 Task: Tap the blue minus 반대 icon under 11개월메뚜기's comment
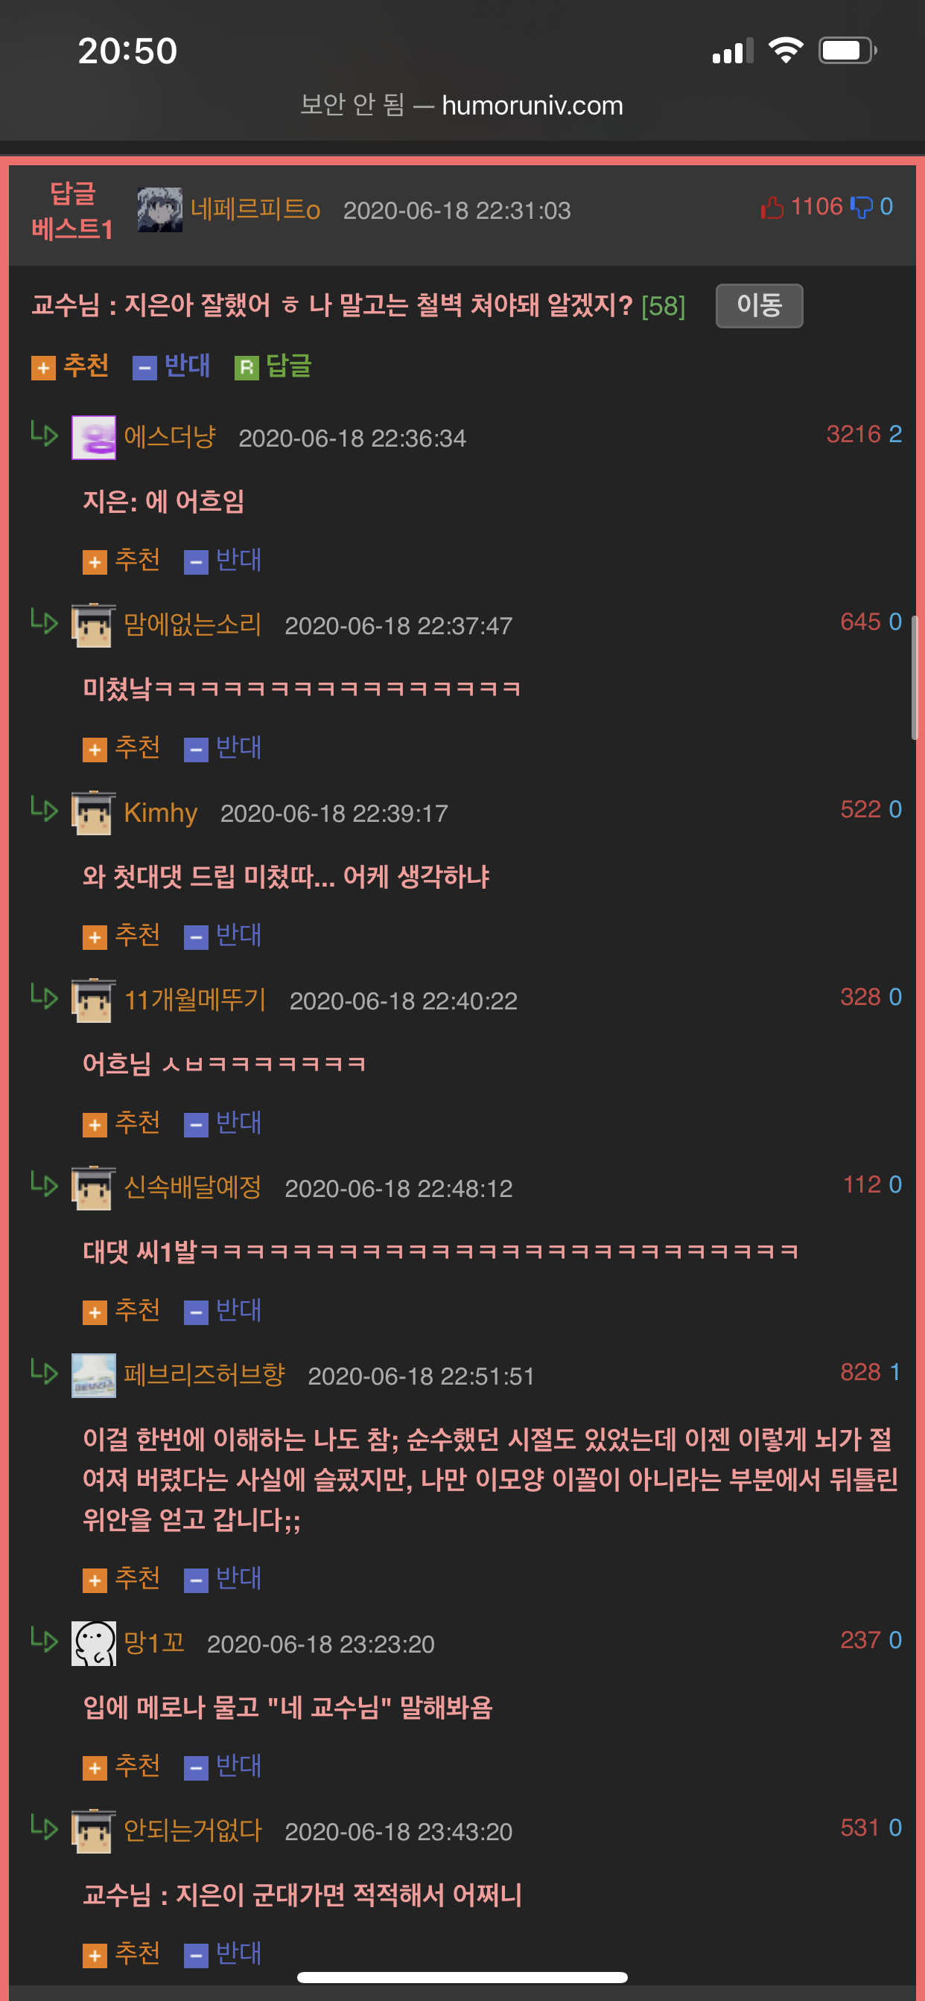point(196,1125)
